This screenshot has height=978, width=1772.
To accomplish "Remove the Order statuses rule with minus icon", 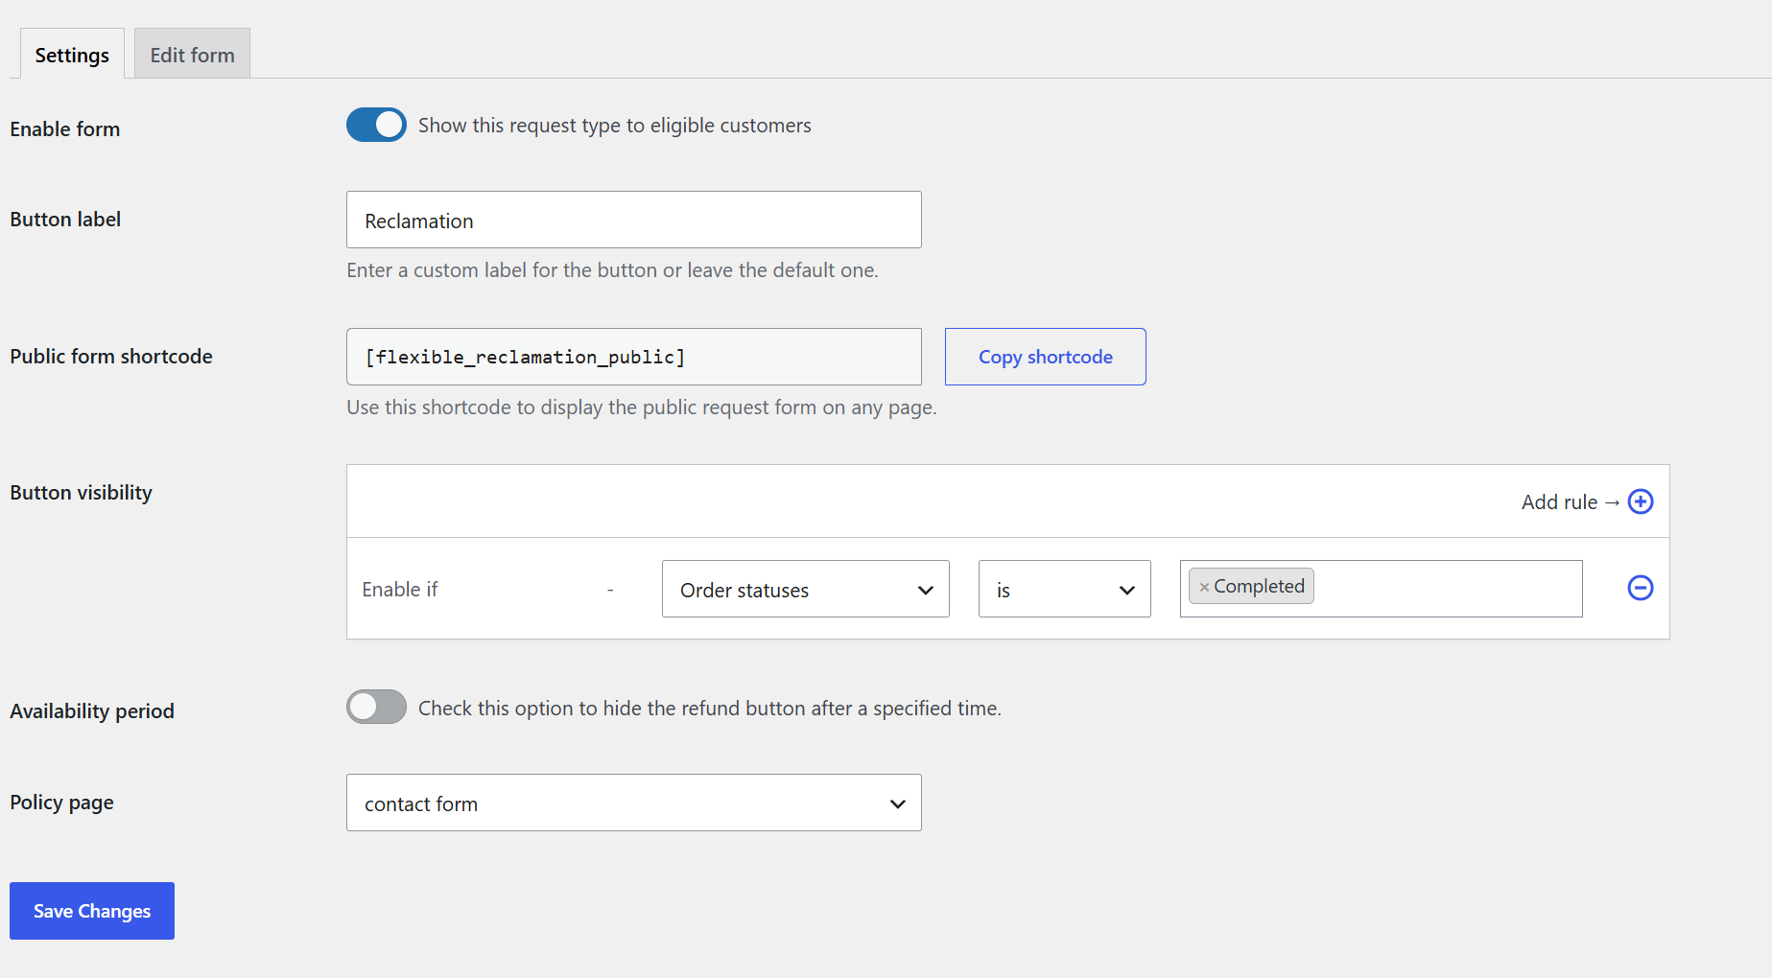I will tap(1641, 588).
